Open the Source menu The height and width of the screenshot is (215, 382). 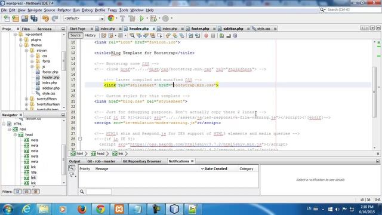coord(50,10)
